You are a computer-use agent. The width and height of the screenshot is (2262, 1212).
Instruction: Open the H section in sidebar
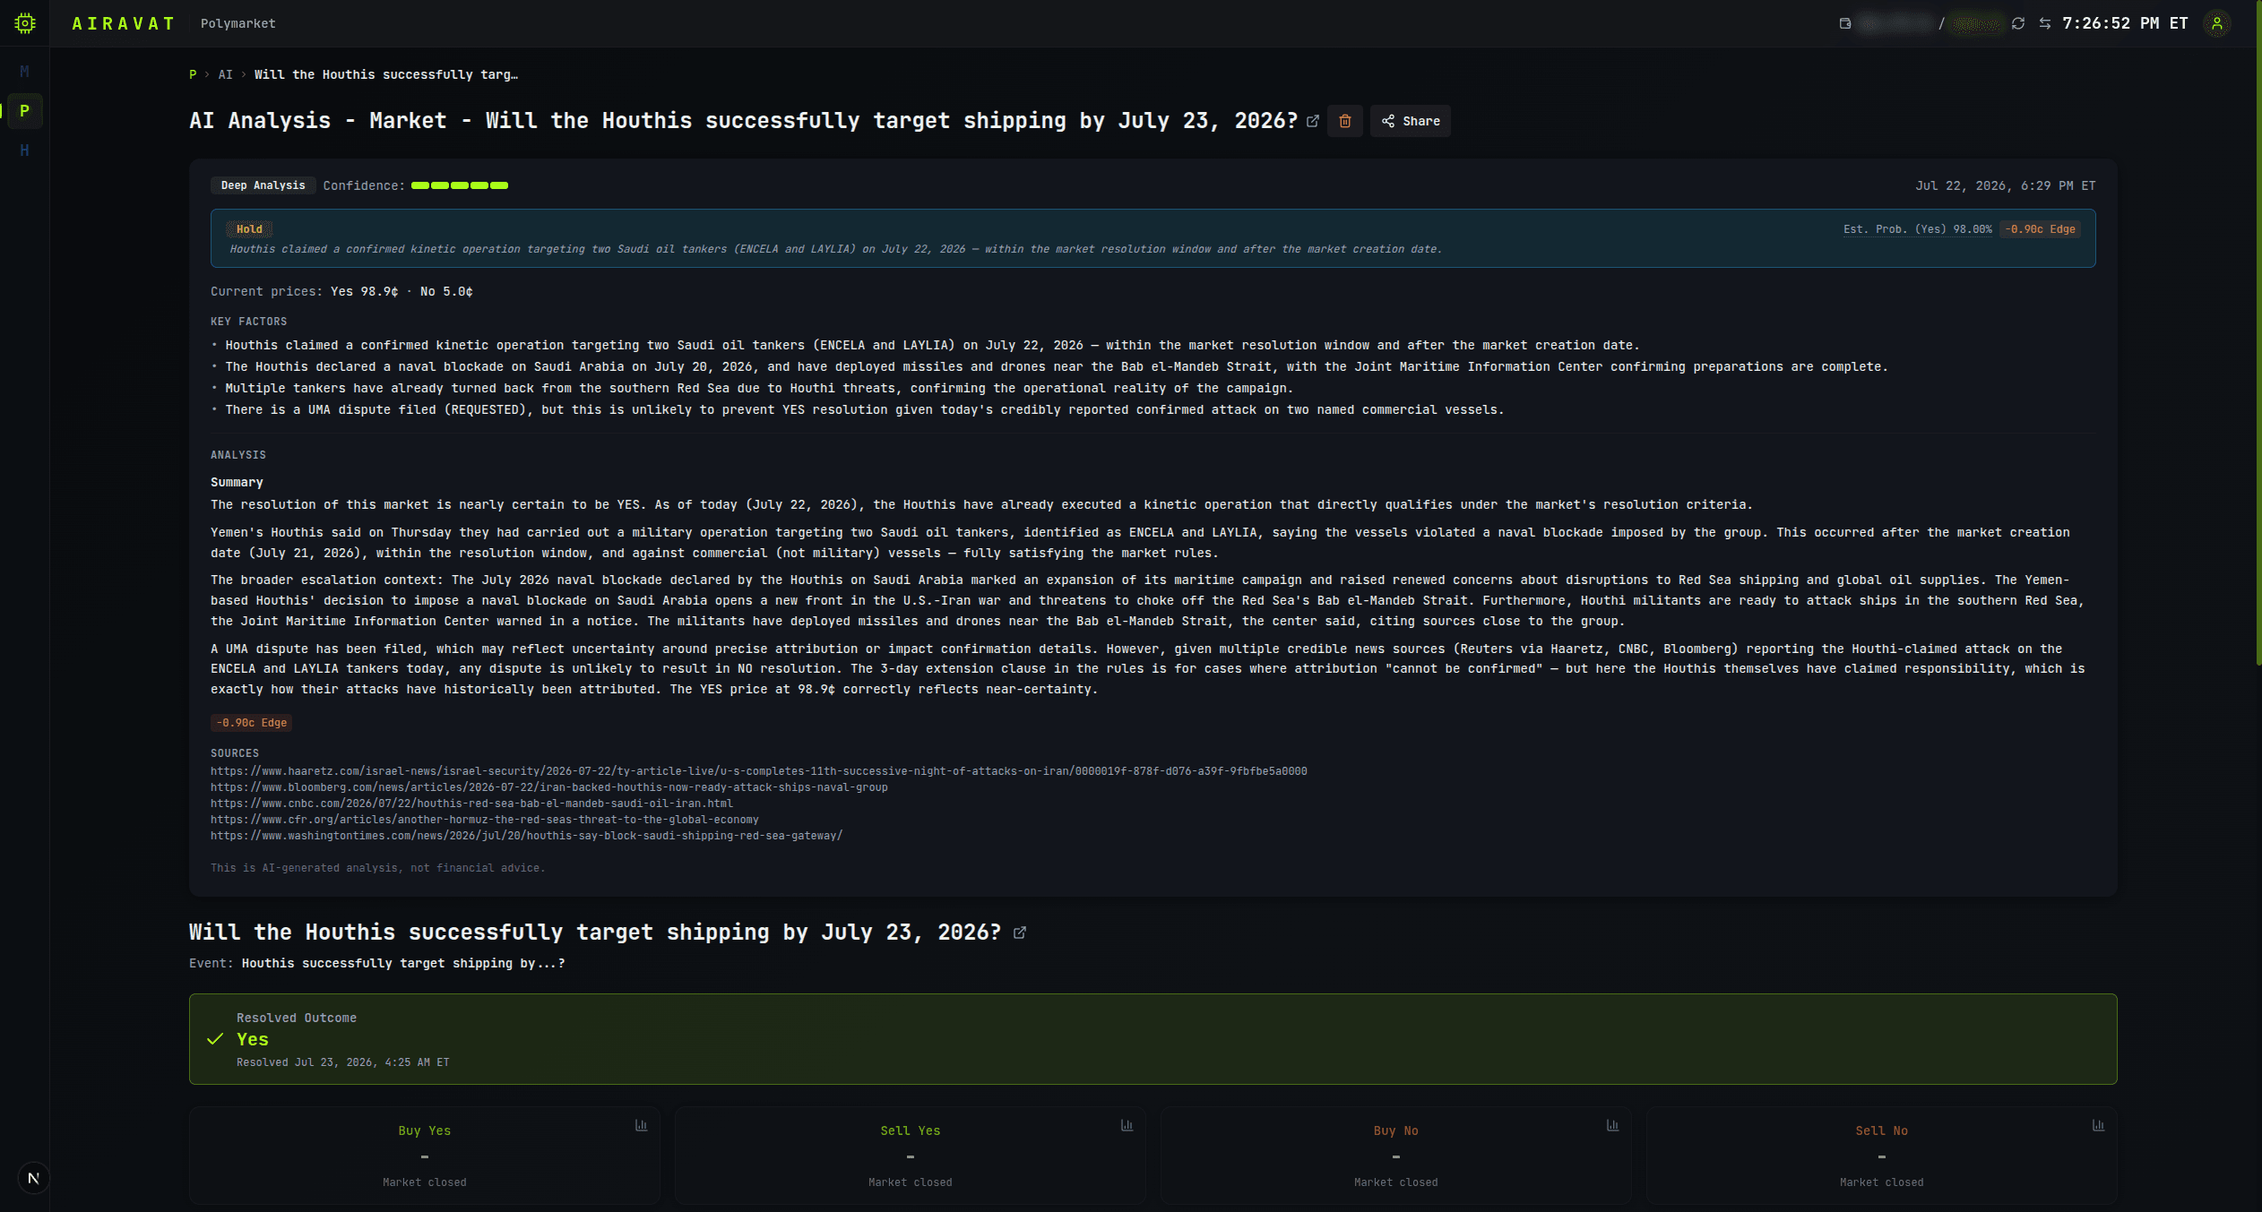click(24, 150)
